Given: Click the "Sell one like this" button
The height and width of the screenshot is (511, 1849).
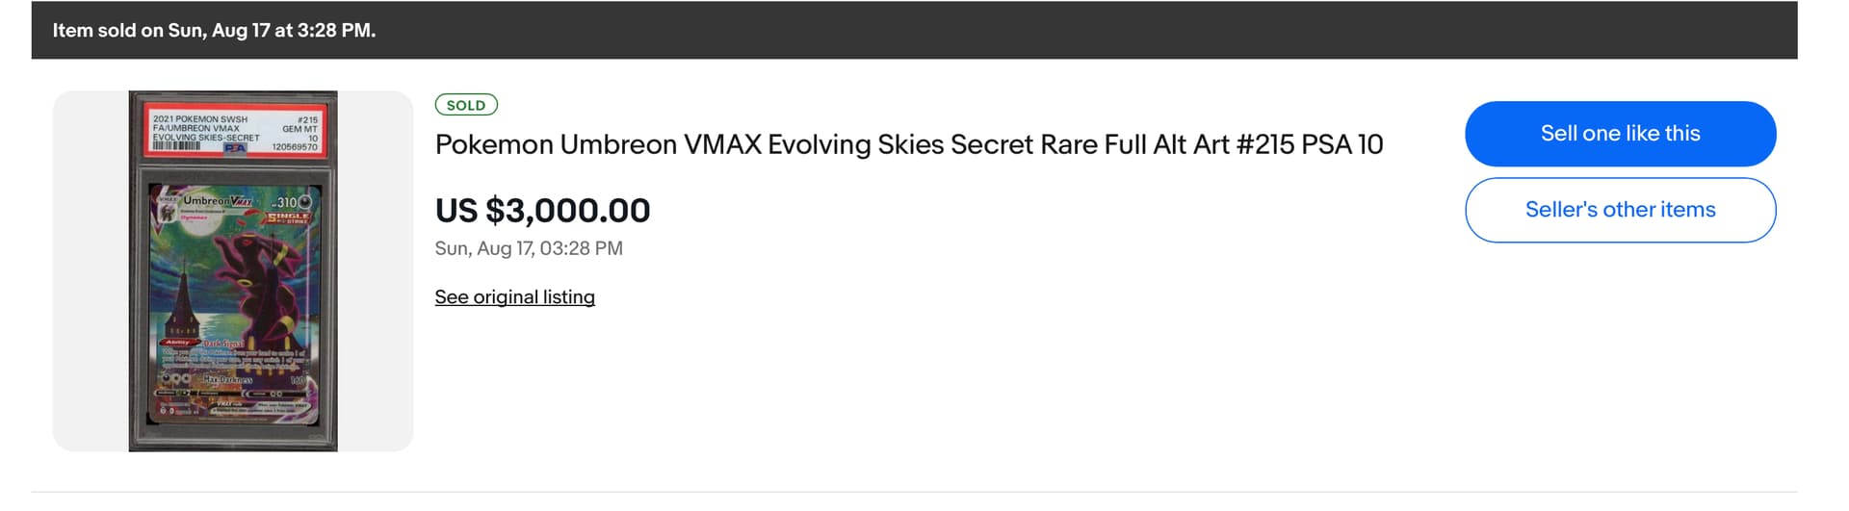Looking at the screenshot, I should (x=1620, y=134).
